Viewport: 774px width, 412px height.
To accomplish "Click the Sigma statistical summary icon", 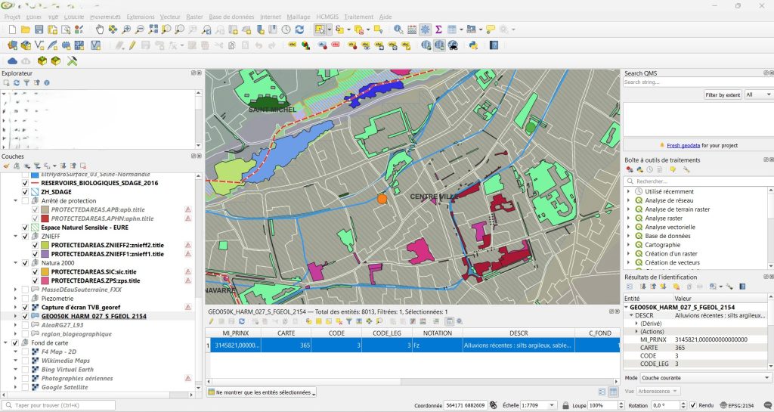I will coord(438,29).
